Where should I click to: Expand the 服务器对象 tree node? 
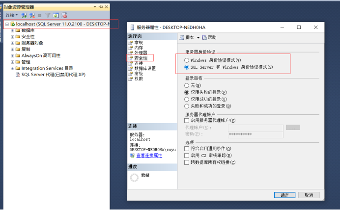[x=12, y=43]
